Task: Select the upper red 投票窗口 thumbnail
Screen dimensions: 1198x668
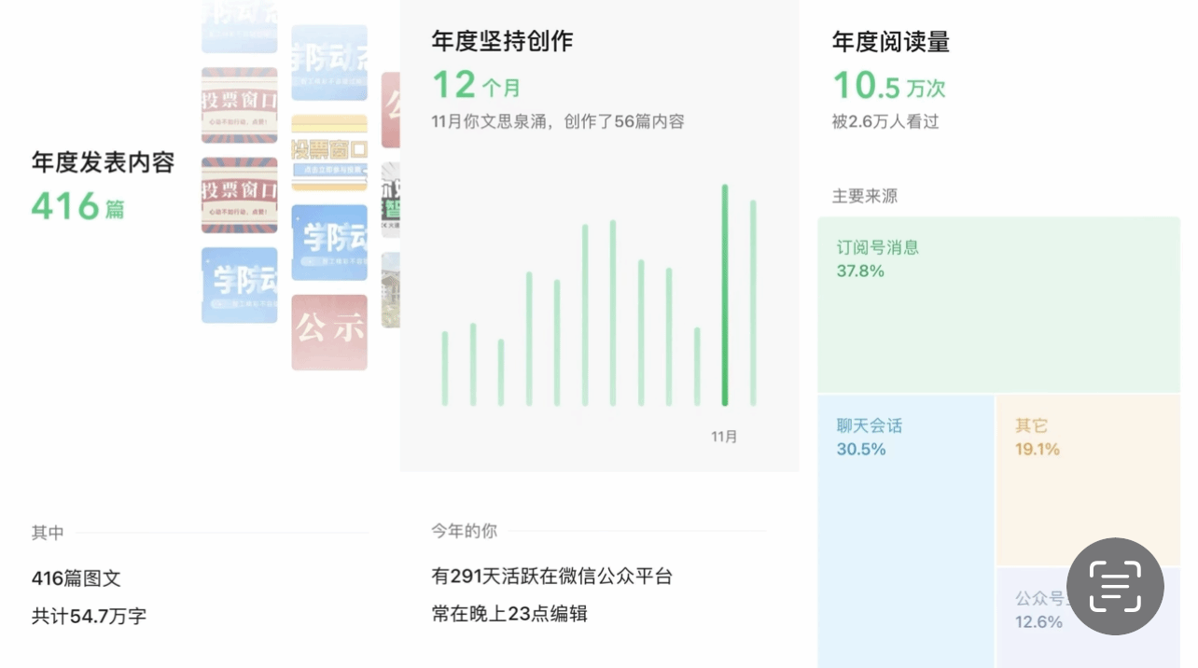Action: tap(240, 104)
